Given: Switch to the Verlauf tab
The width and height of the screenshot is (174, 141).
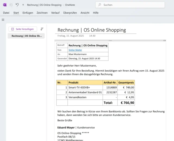Looking at the screenshot, I should pos(55,13).
